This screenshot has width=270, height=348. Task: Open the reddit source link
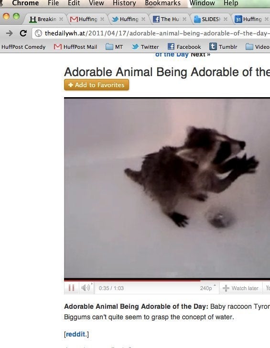coord(76,334)
